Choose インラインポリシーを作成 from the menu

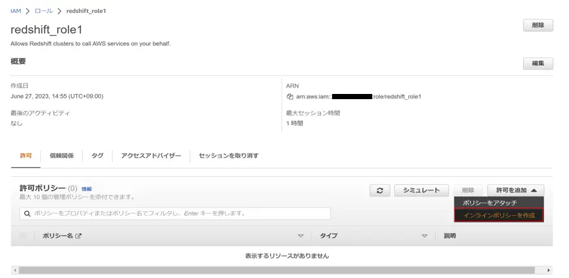pyautogui.click(x=498, y=216)
